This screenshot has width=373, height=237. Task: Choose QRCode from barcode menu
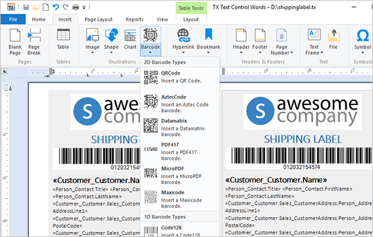[180, 77]
